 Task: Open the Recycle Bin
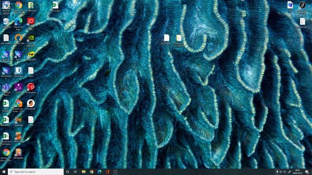[6, 21]
